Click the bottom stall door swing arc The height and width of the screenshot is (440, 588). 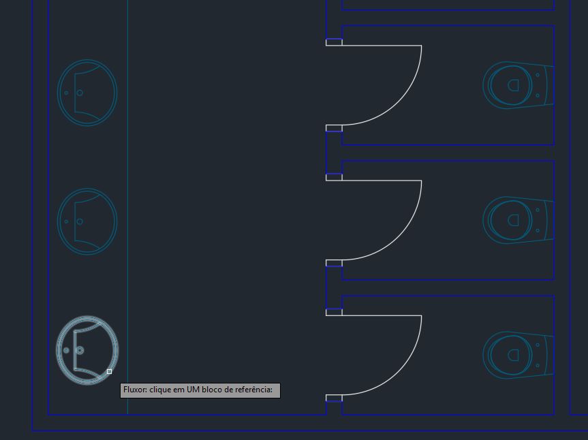click(399, 372)
